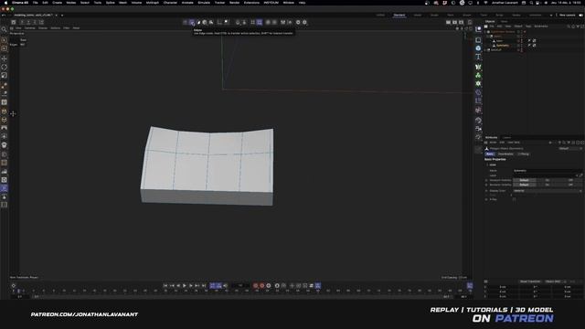Expand the BACKUP object in hierarchy
The height and width of the screenshot is (329, 585).
[x=485, y=50]
